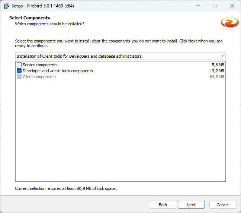Click the greyed-out maximize window button
The image size is (241, 213).
tap(215, 6)
